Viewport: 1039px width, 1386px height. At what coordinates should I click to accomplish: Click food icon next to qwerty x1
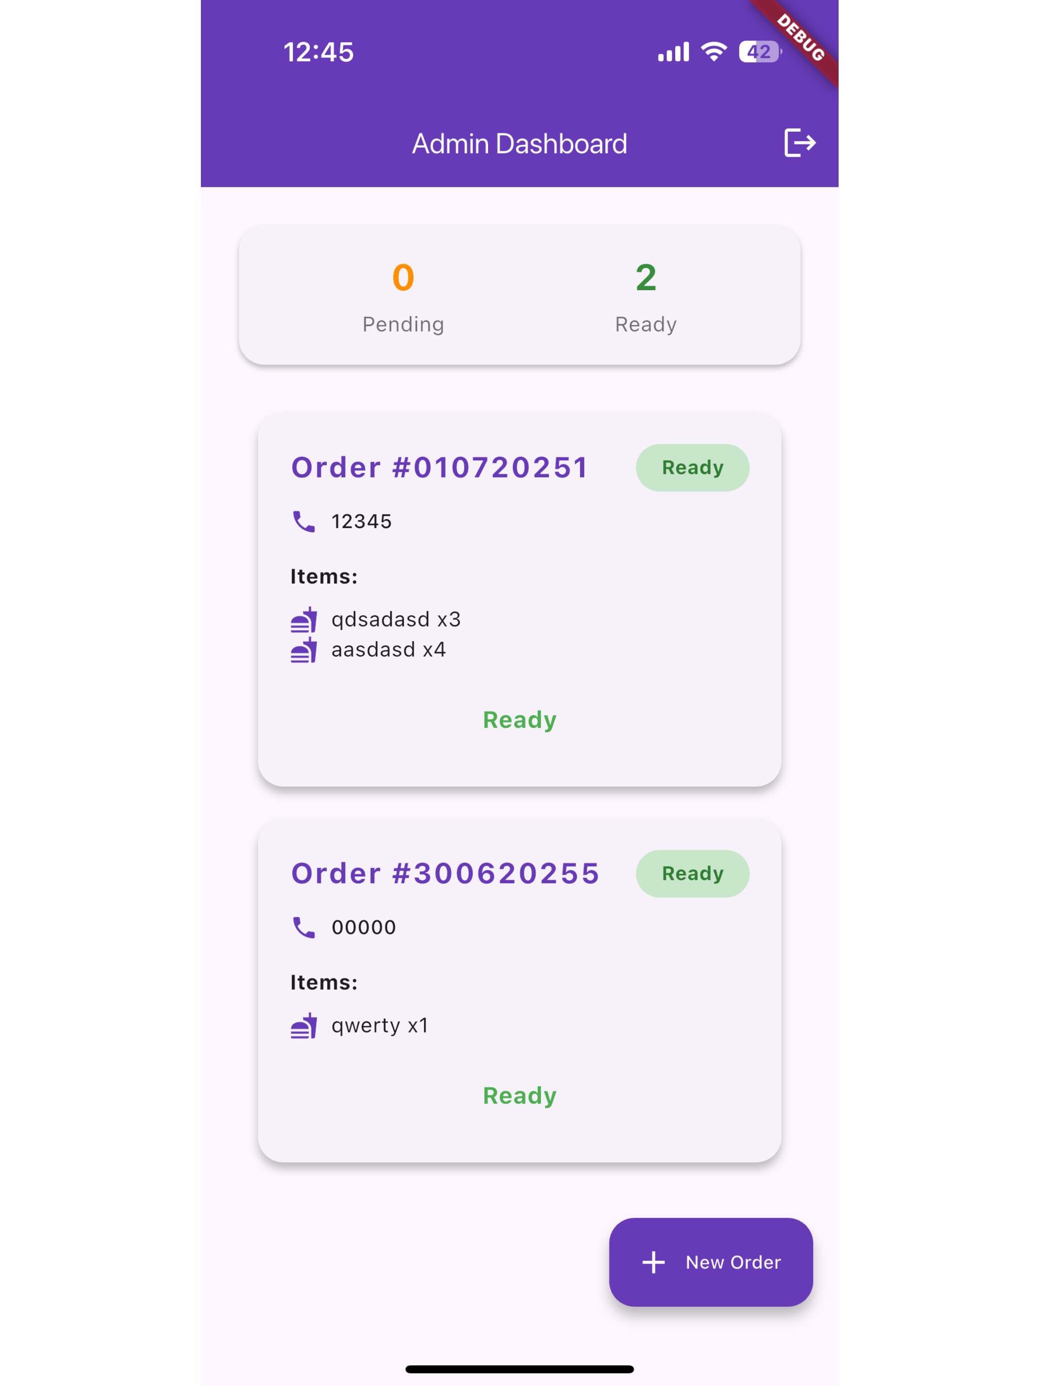click(304, 1026)
